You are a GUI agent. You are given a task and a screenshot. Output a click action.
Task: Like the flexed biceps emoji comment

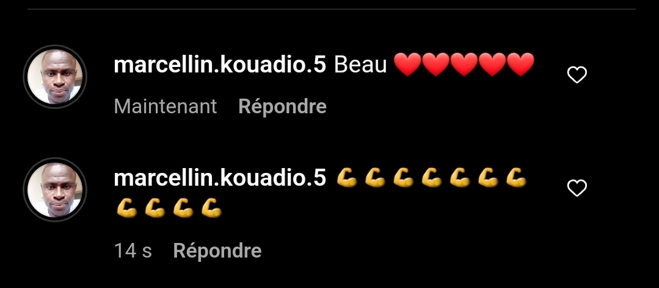pyautogui.click(x=577, y=188)
